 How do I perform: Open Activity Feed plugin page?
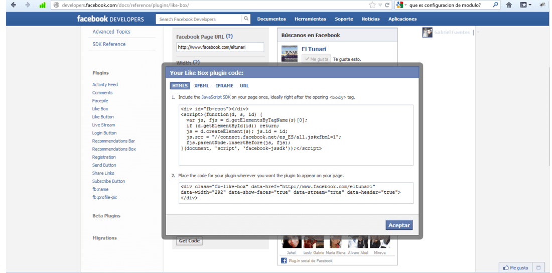(x=105, y=84)
